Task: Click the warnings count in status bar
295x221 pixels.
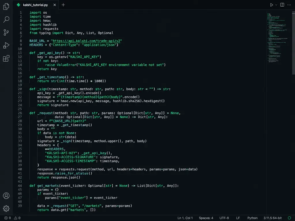Action: pos(17,218)
